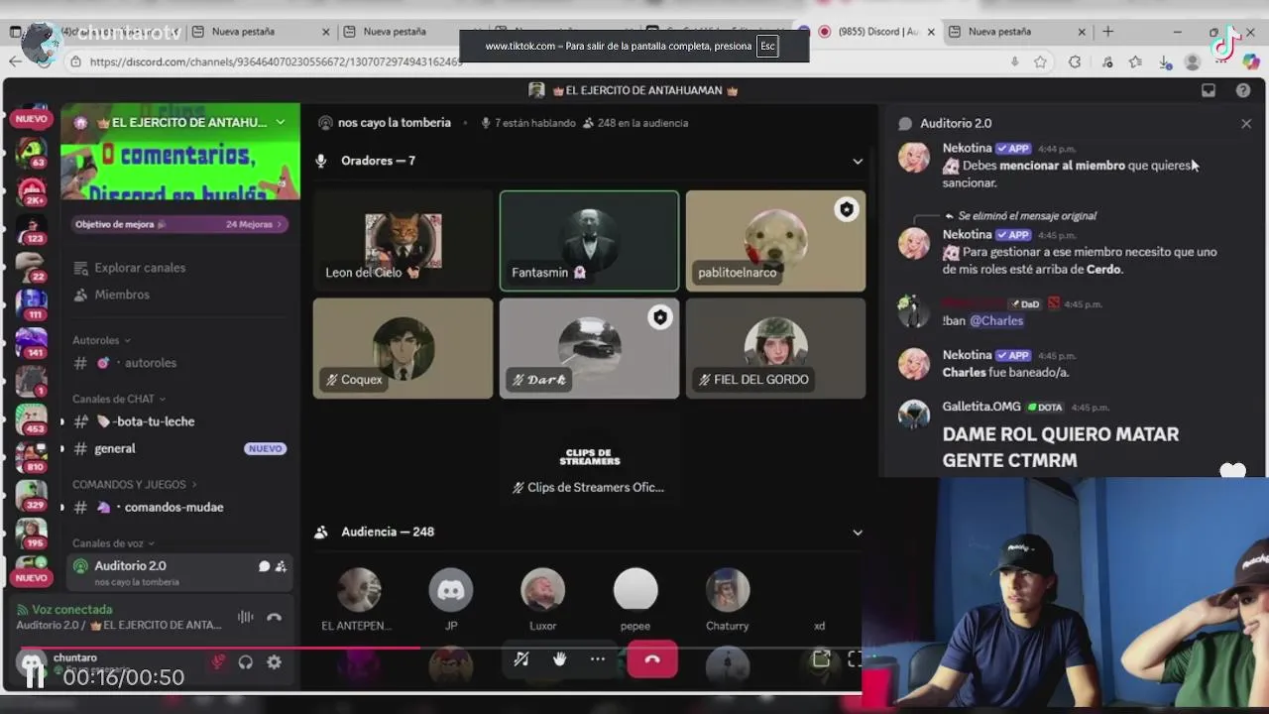Viewport: 1269px width, 714px height.
Task: Pop out the stage window icon
Action: coord(821,659)
